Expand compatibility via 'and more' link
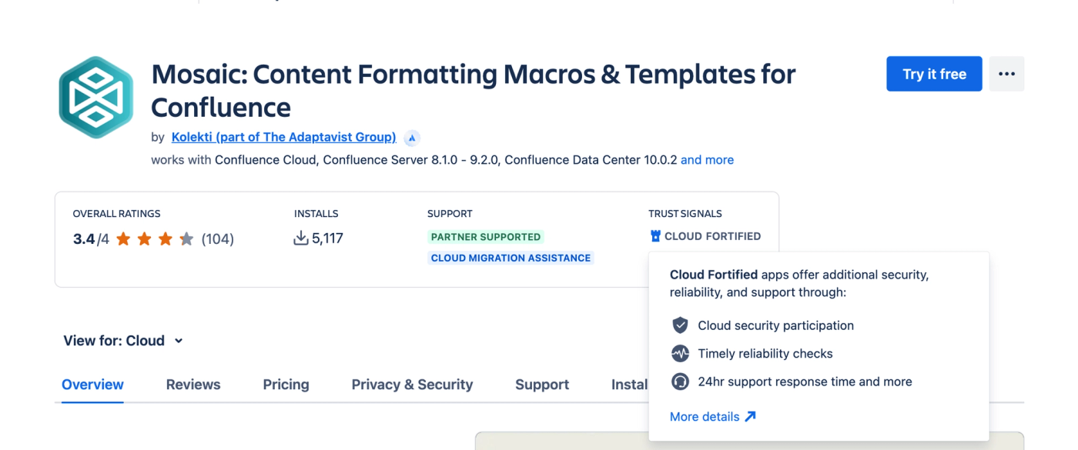1078x450 pixels. coord(707,160)
